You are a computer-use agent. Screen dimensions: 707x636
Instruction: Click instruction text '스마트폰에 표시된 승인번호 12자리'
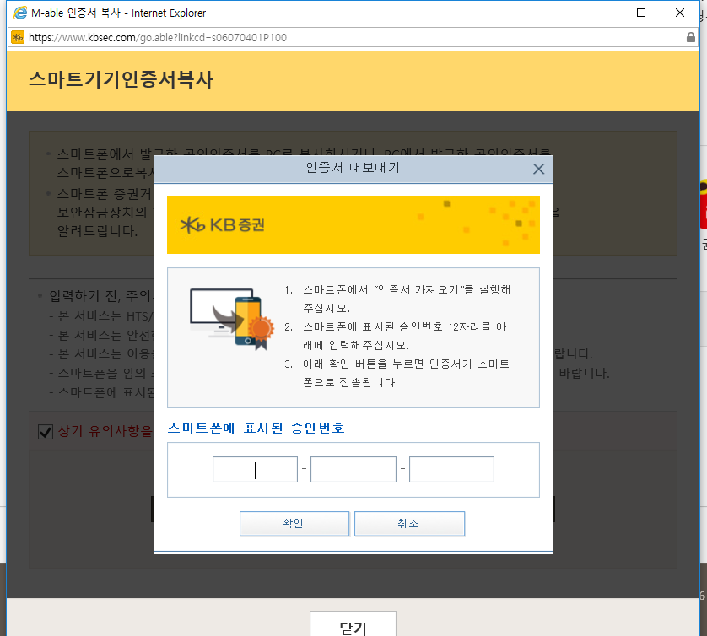pyautogui.click(x=397, y=326)
